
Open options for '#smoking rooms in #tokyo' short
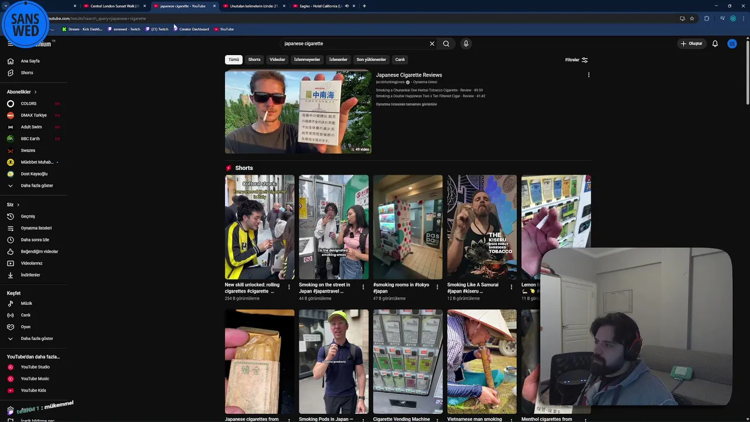437,287
